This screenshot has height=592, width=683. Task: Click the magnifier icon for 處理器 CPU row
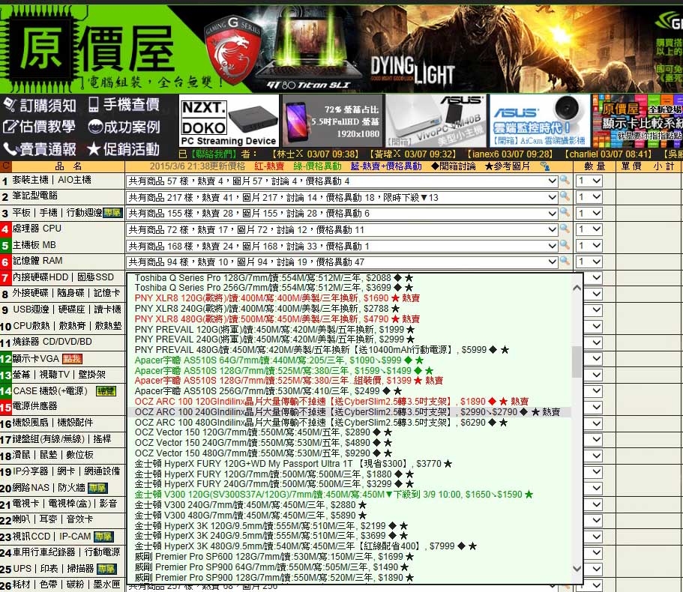(x=565, y=228)
